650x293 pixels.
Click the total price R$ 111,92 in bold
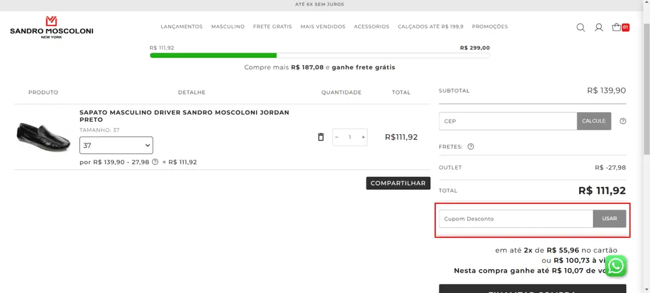click(602, 191)
